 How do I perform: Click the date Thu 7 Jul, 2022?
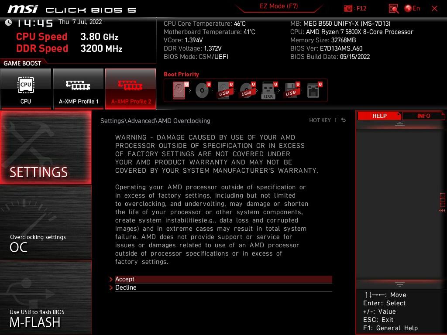80,22
